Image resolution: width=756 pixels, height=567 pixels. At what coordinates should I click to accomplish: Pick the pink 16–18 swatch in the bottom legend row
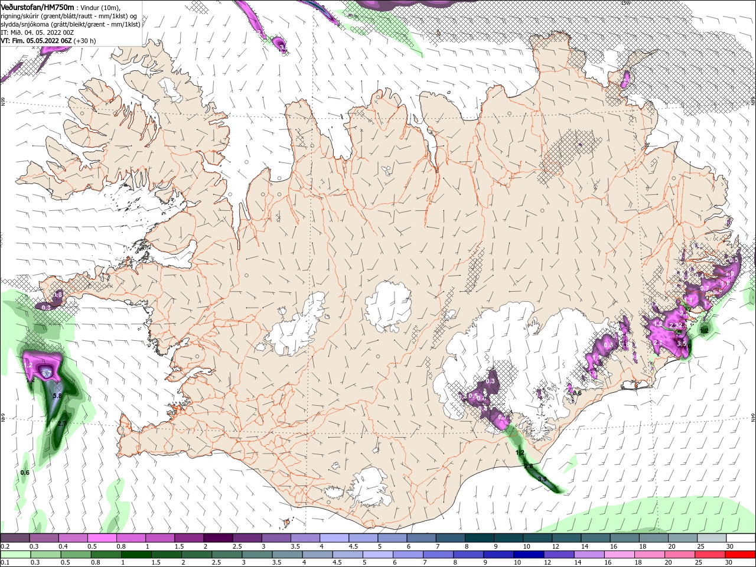(620, 555)
